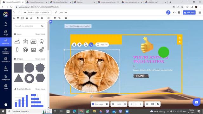Screen dimensions: 203x114
Task: Delete selected element using toolbar trash
Action: click(x=27, y=18)
